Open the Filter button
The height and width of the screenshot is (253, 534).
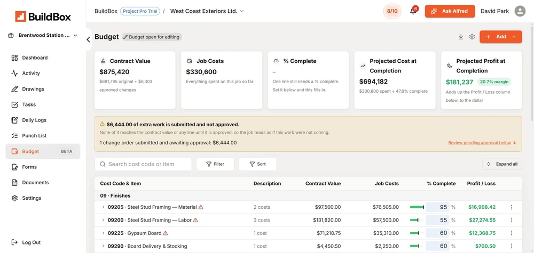coord(215,164)
